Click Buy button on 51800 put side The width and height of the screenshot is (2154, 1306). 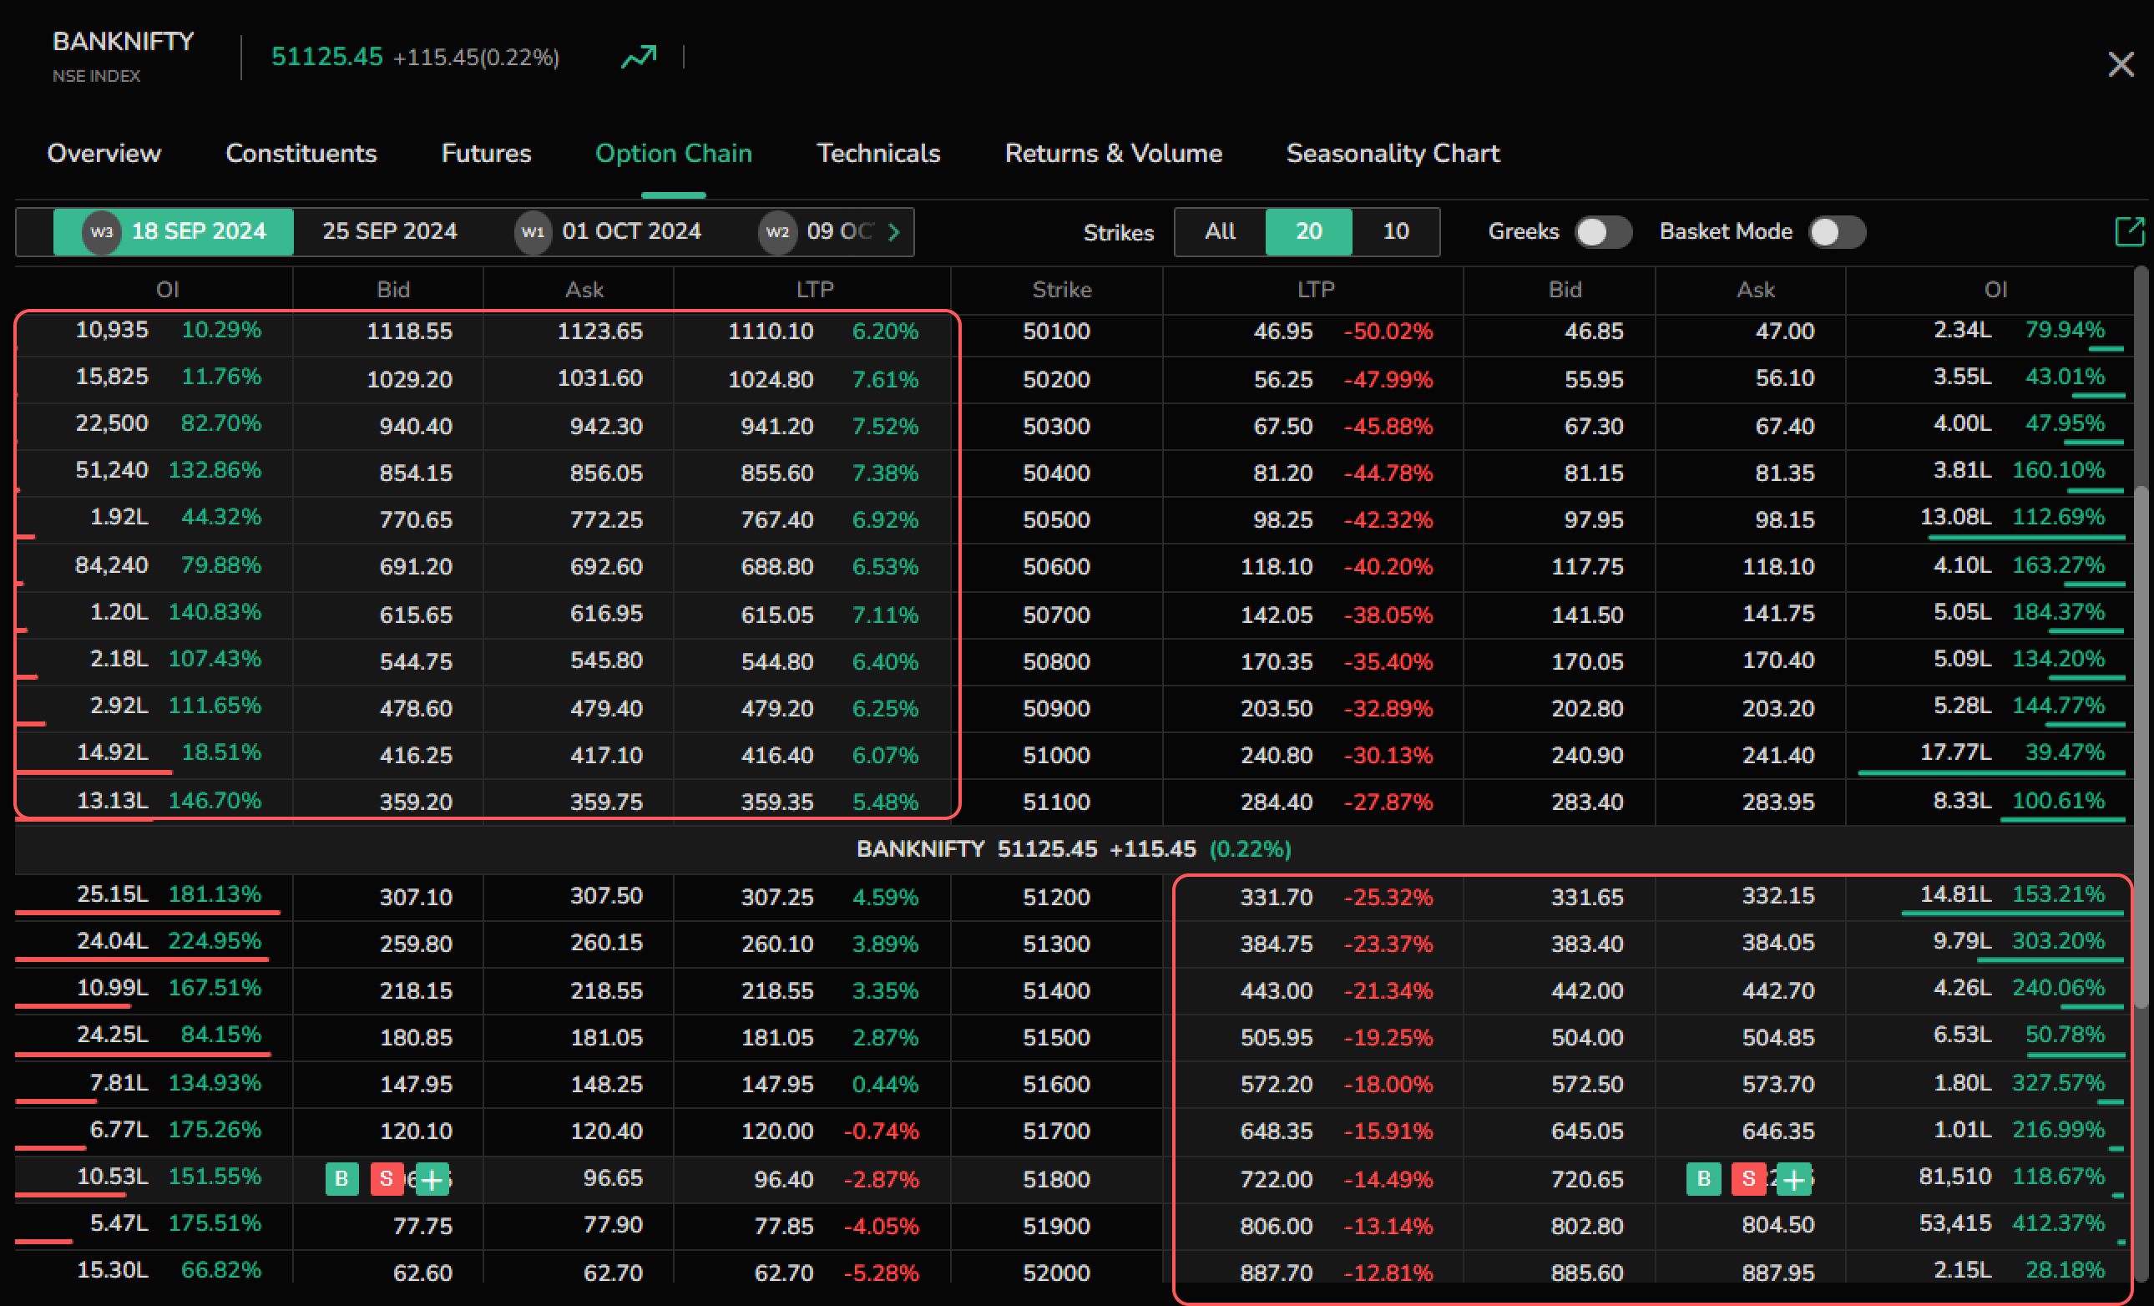[1703, 1178]
